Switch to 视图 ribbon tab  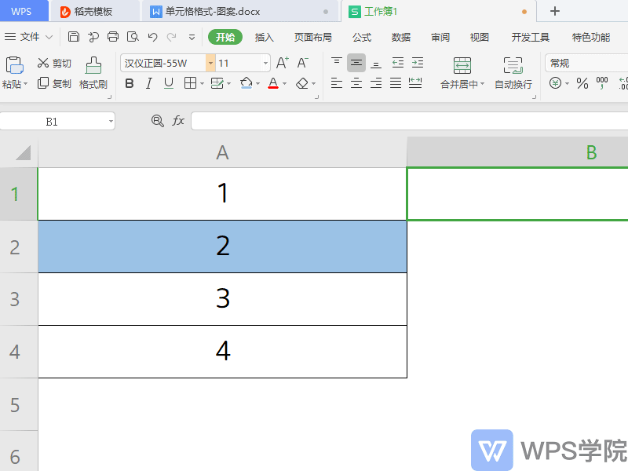(x=480, y=37)
